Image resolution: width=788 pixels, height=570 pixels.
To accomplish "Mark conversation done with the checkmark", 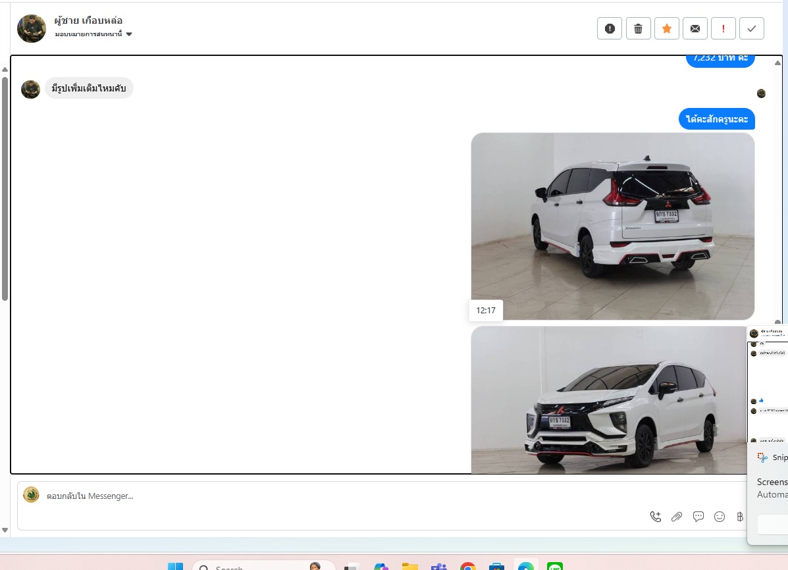I will [x=752, y=28].
